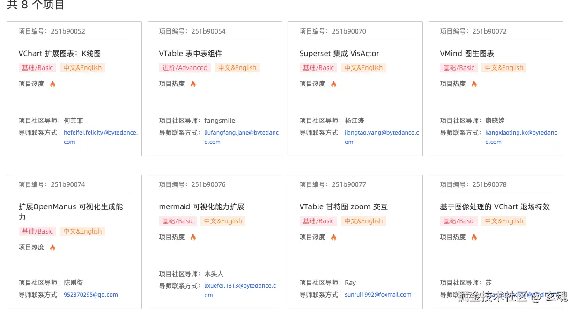Click 中文&English tag on VTable 甘特图 zoom card
The height and width of the screenshot is (312, 577).
pyautogui.click(x=363, y=221)
